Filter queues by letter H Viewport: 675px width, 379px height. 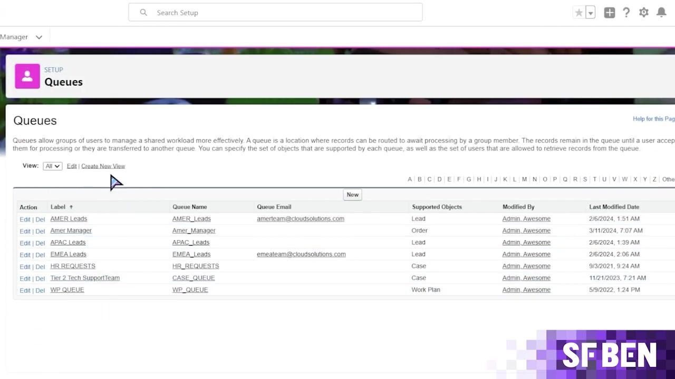pyautogui.click(x=479, y=179)
